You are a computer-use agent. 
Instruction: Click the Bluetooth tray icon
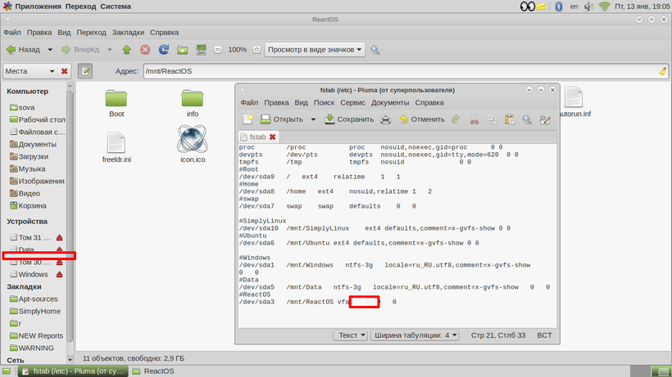[x=558, y=7]
